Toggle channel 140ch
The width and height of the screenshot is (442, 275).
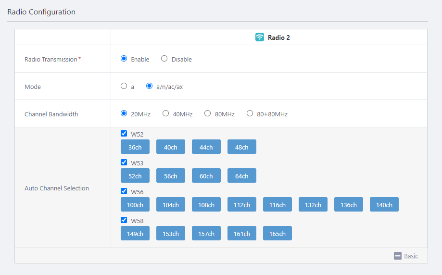click(x=384, y=205)
